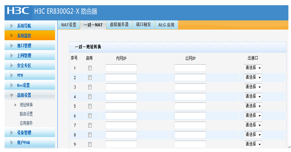The height and width of the screenshot is (152, 291).
Task: Click the H3C logo in header
Action: [x=18, y=11]
